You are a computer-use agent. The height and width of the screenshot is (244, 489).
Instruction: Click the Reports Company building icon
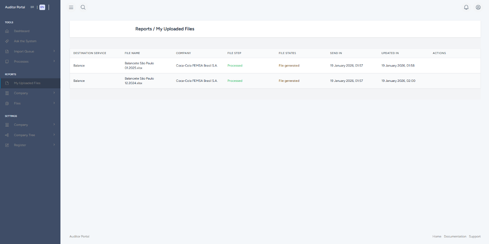7,93
